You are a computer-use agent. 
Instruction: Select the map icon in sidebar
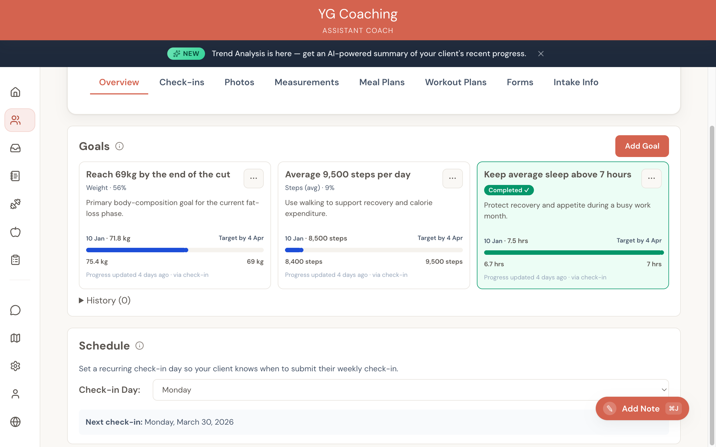click(15, 338)
